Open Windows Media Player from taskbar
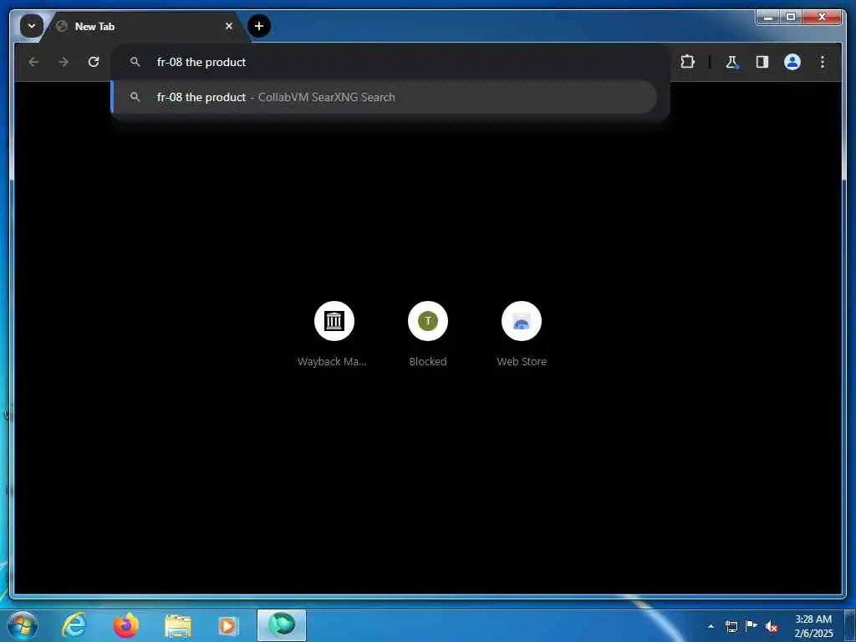This screenshot has width=856, height=642. (x=228, y=625)
